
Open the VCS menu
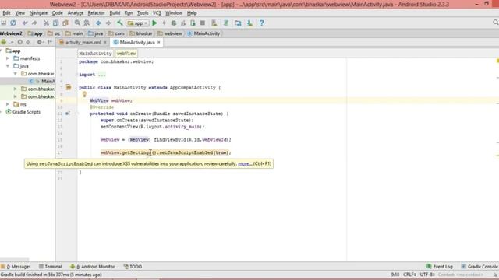(x=157, y=13)
